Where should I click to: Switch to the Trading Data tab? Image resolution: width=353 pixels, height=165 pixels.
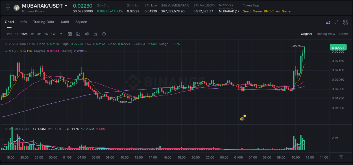coord(43,22)
